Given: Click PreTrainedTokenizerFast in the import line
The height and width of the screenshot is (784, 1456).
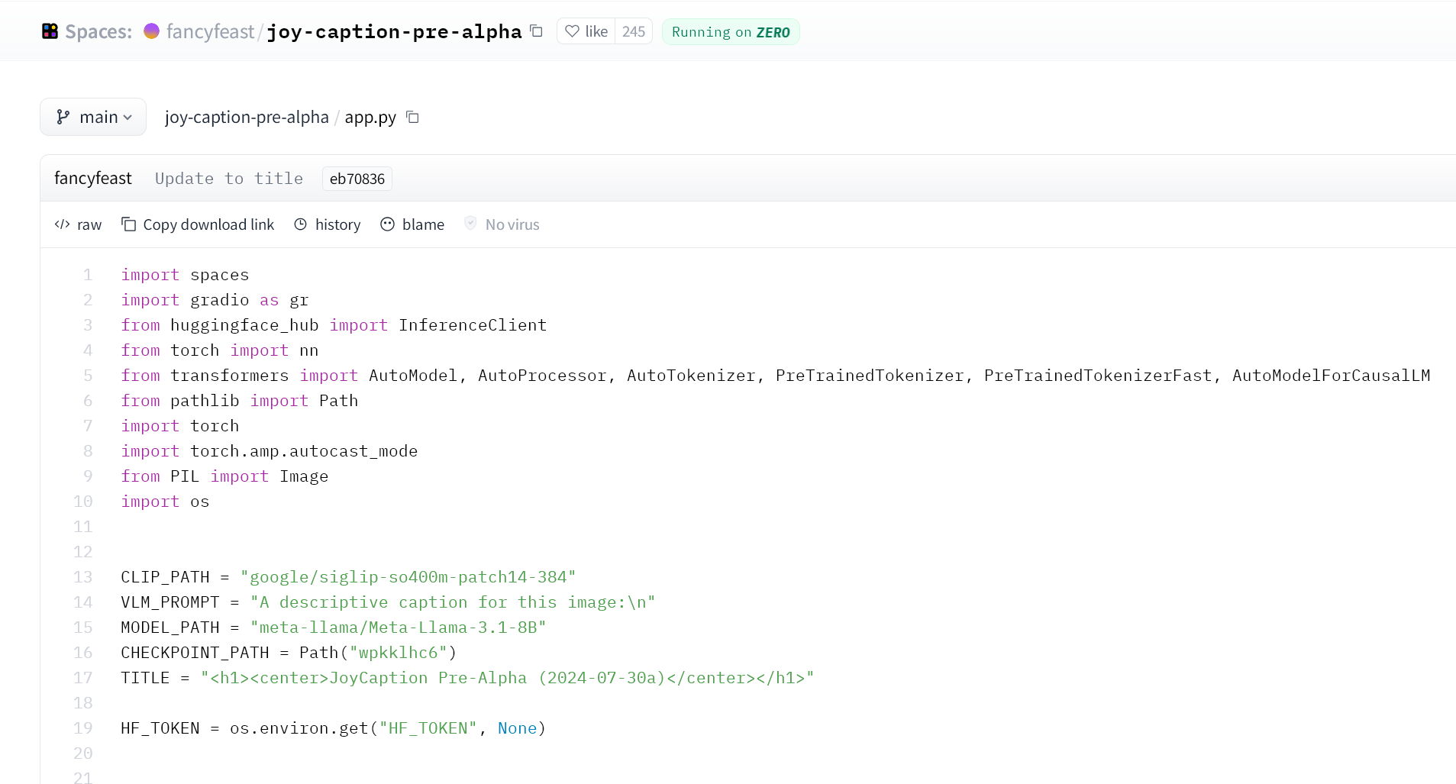Looking at the screenshot, I should [1097, 376].
